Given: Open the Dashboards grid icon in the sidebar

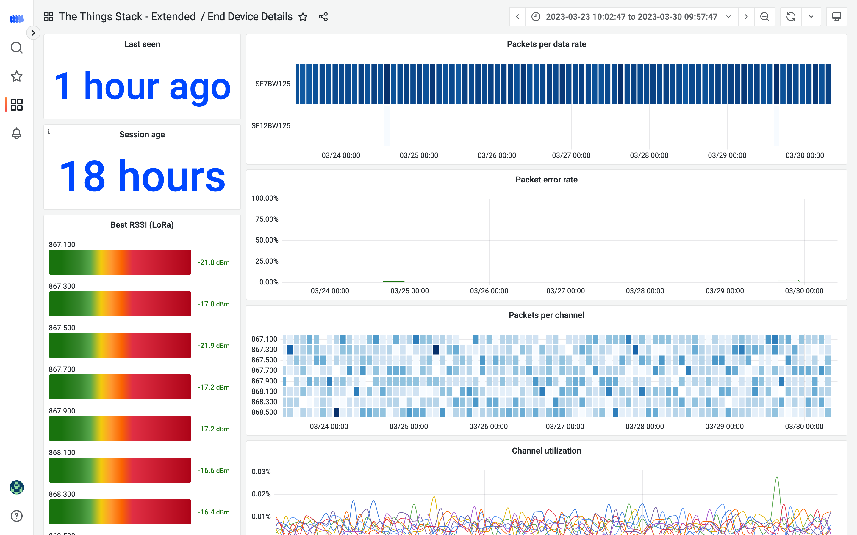Looking at the screenshot, I should 17,105.
